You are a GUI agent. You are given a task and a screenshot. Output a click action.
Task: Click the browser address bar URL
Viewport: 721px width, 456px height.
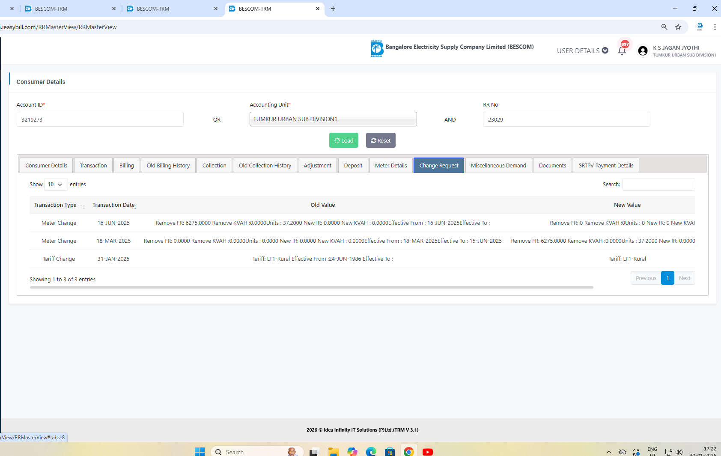[x=59, y=27]
